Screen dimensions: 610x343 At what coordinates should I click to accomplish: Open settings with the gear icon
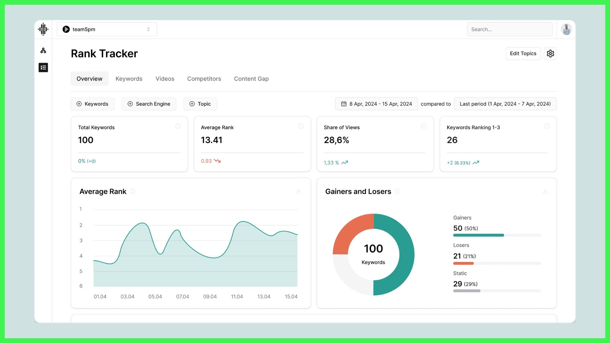point(550,53)
